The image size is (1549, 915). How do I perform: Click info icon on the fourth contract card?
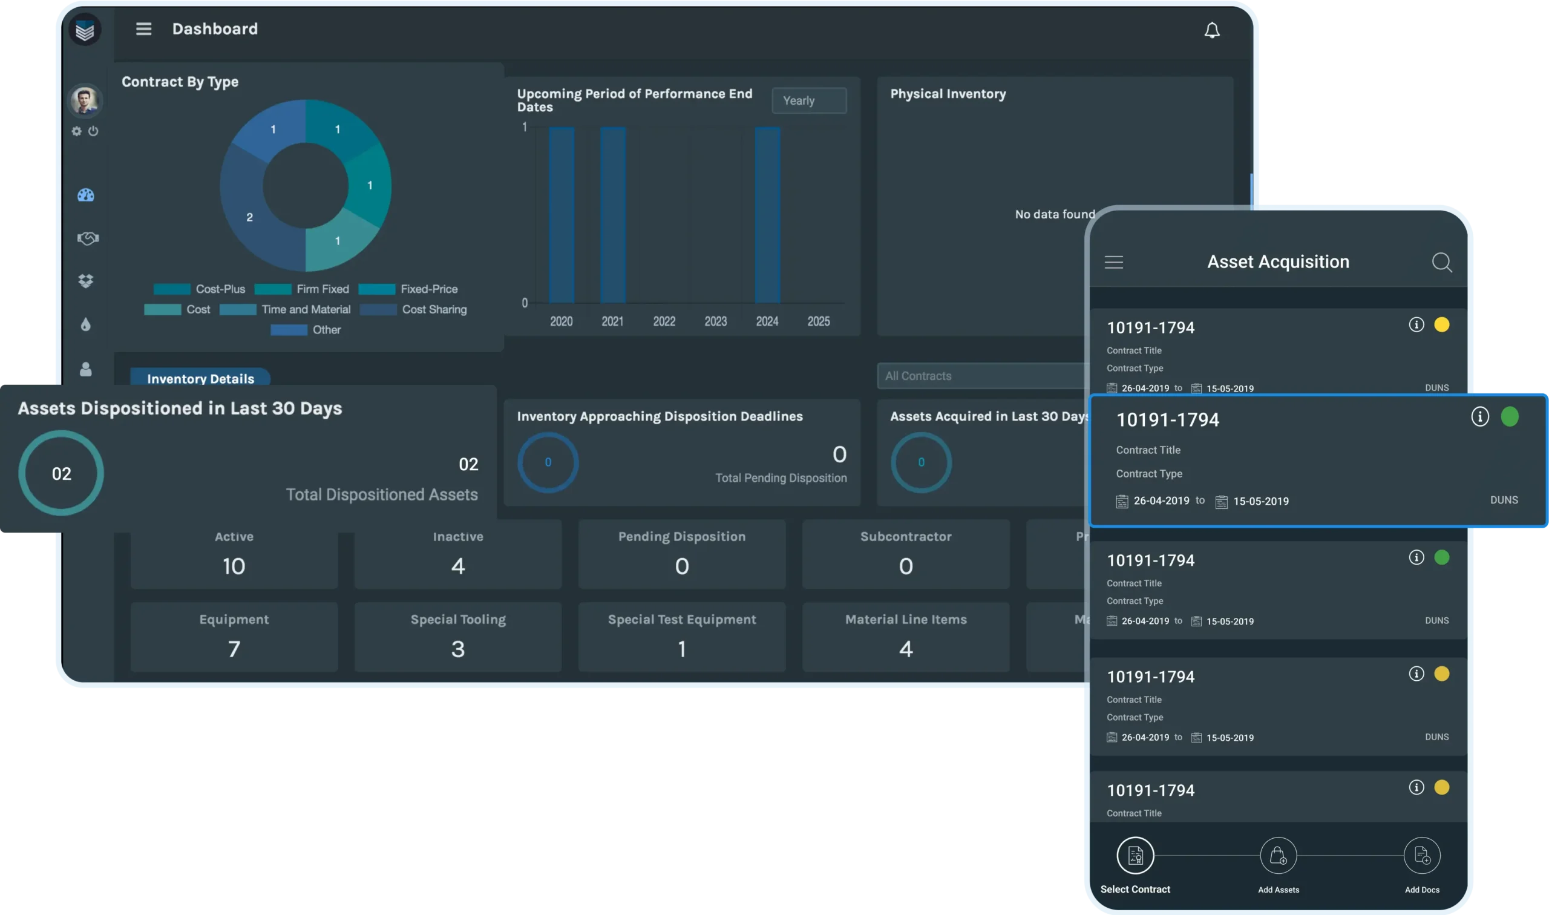(1416, 674)
